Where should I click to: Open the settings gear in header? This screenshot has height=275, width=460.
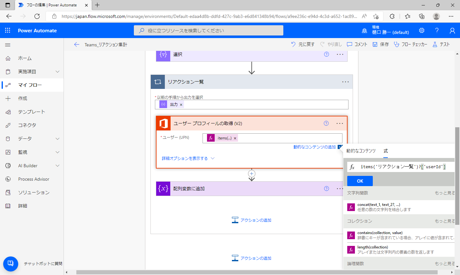pos(422,30)
